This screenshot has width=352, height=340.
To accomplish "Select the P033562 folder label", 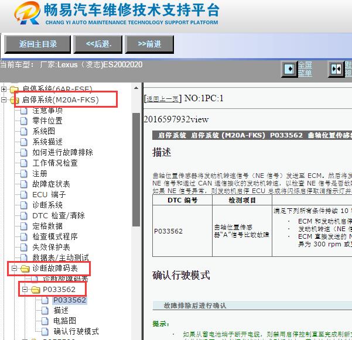I will pyautogui.click(x=59, y=289).
